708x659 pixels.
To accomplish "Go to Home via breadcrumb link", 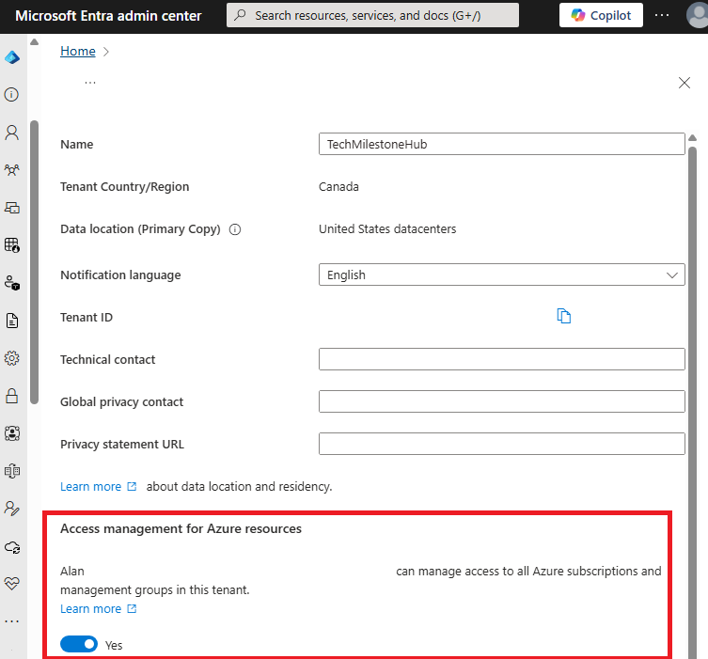I will click(78, 51).
